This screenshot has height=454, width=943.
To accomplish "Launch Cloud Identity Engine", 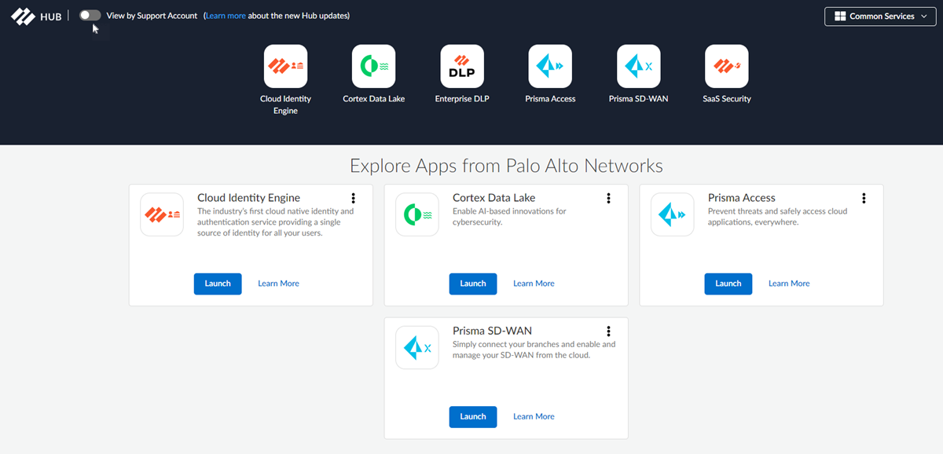I will tap(218, 284).
